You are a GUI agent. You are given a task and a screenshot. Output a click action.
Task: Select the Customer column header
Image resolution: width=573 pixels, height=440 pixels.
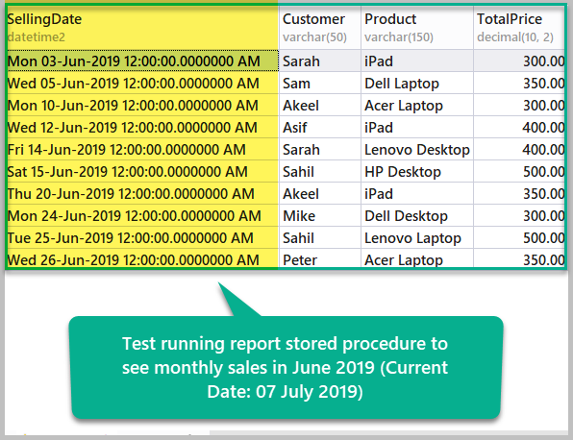tap(320, 28)
